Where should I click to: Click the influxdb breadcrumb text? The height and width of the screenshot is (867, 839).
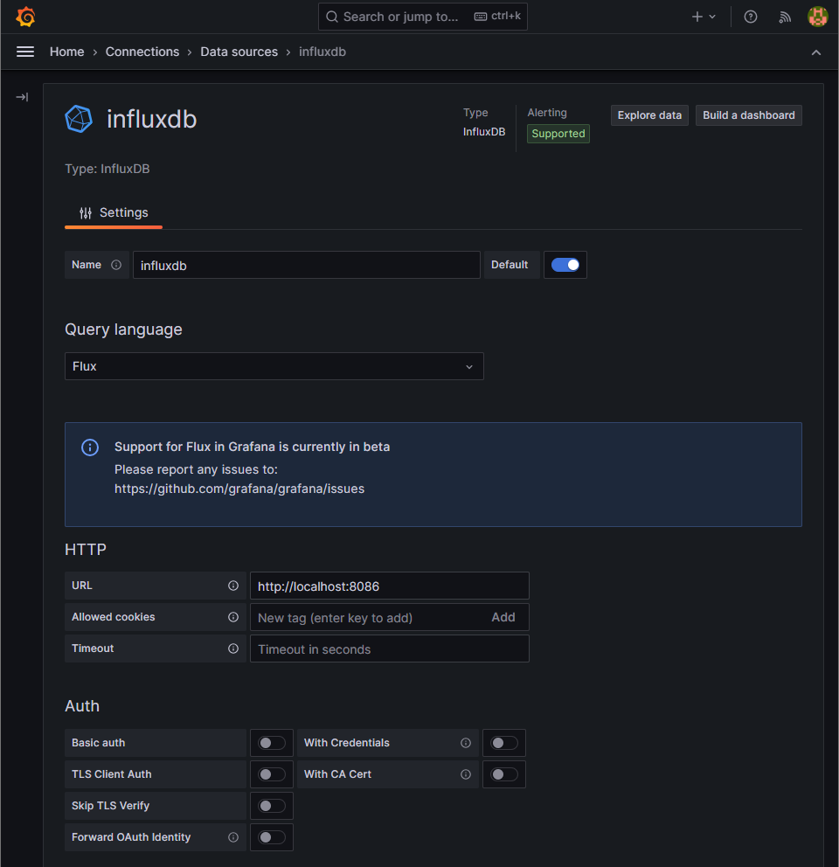pyautogui.click(x=322, y=52)
